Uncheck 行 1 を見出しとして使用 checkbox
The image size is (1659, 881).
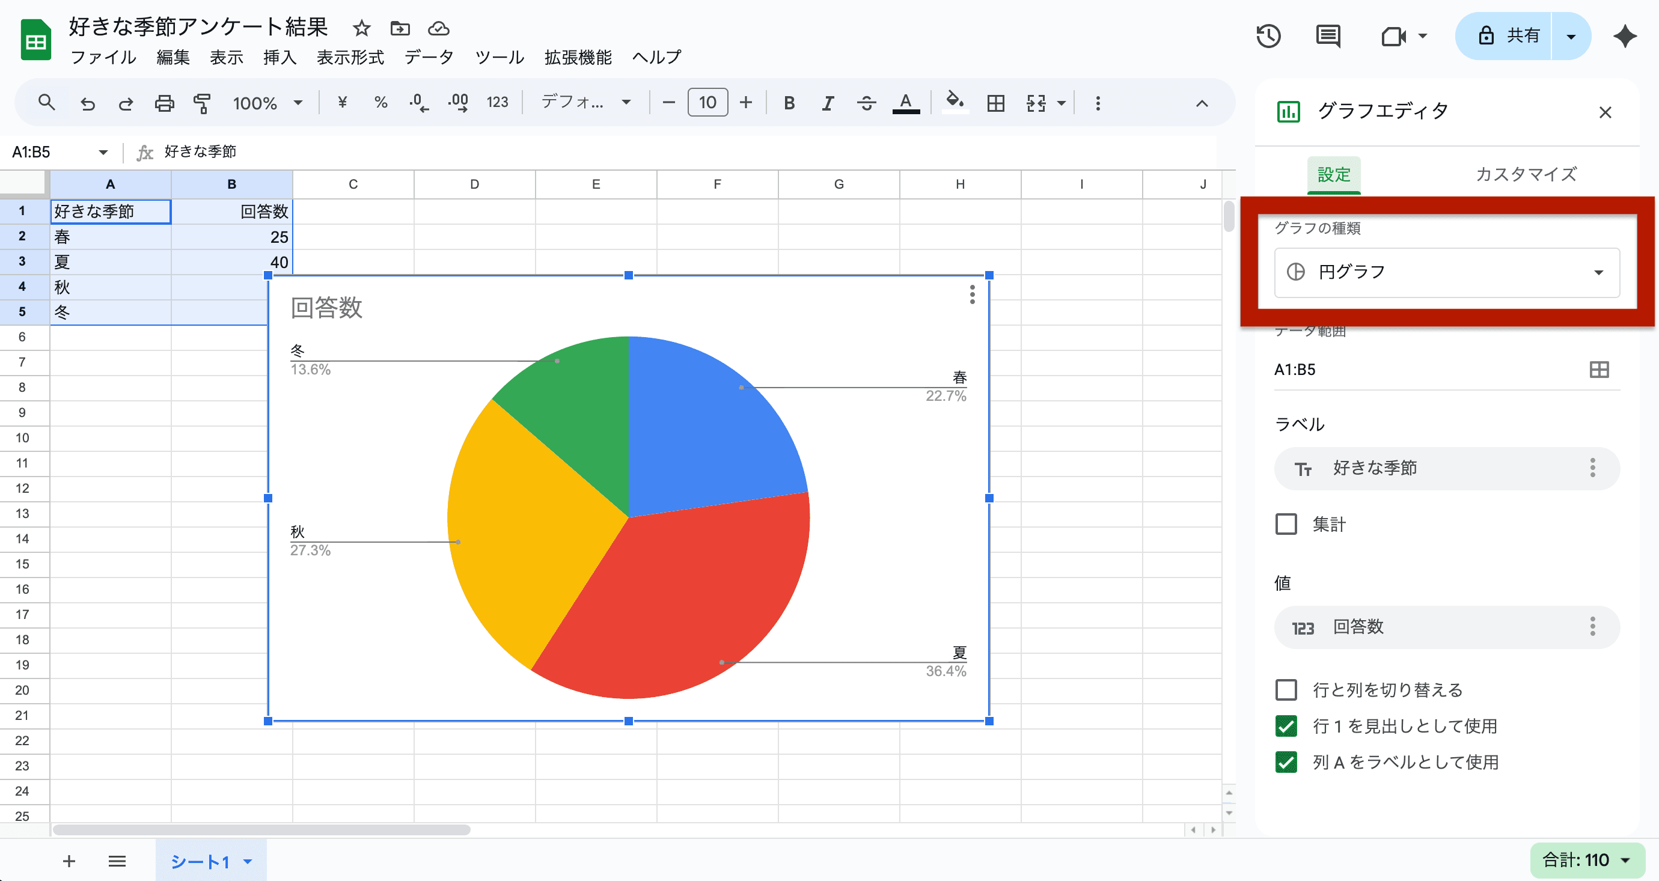tap(1286, 726)
